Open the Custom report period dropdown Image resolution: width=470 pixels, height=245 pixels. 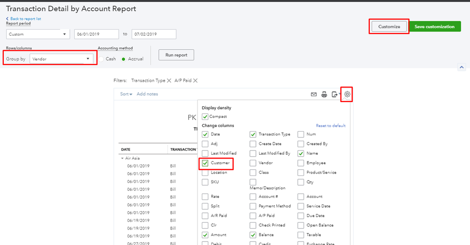pos(38,34)
